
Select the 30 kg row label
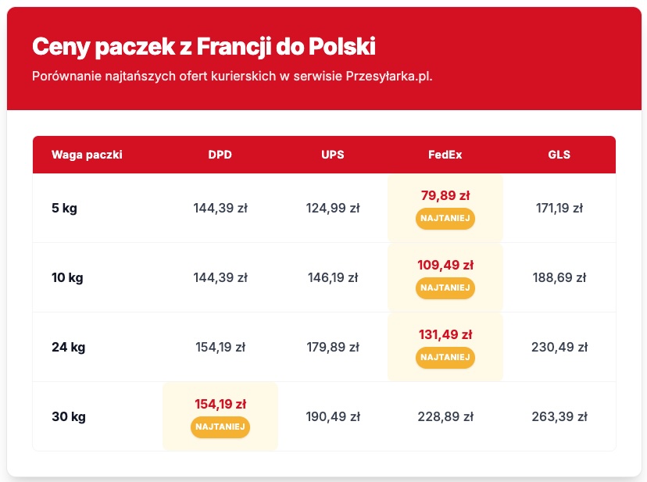(x=69, y=416)
